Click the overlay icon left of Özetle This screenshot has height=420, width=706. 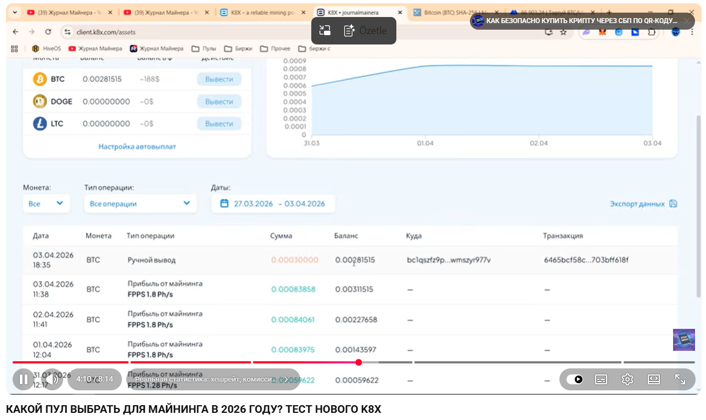325,31
